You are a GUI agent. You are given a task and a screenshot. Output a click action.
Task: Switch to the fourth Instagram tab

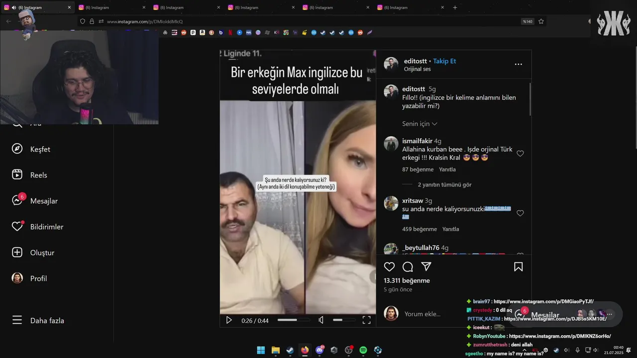coord(261,7)
